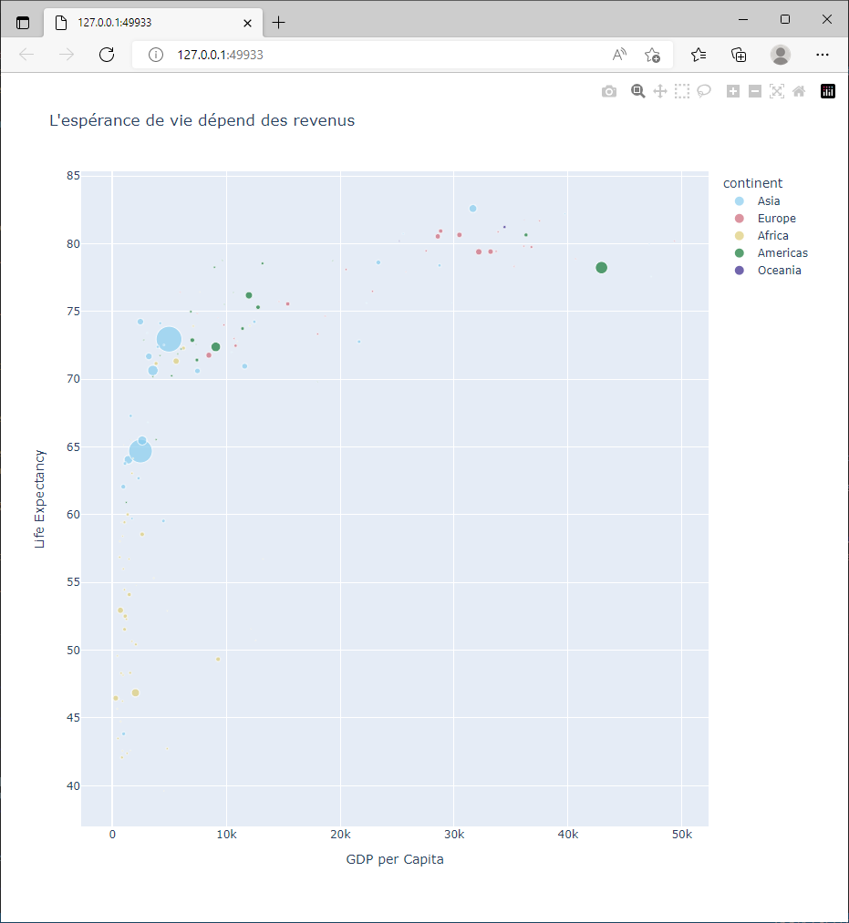The height and width of the screenshot is (923, 849).
Task: Autoscale the chart axes
Action: coord(777,91)
